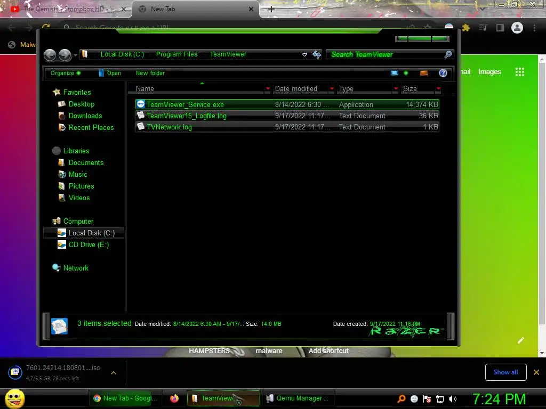This screenshot has height=409, width=546.
Task: Toggle the preview pane orange icon
Action: [x=424, y=73]
